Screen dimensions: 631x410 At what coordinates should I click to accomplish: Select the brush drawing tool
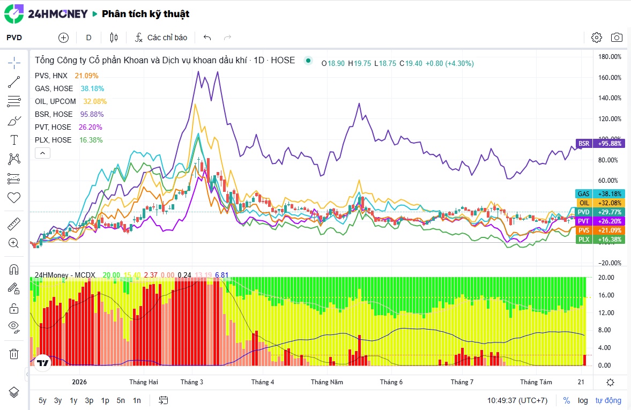pyautogui.click(x=14, y=121)
